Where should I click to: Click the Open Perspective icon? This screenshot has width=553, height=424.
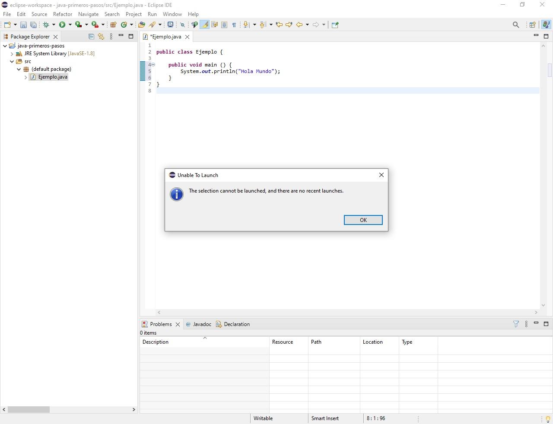click(533, 25)
